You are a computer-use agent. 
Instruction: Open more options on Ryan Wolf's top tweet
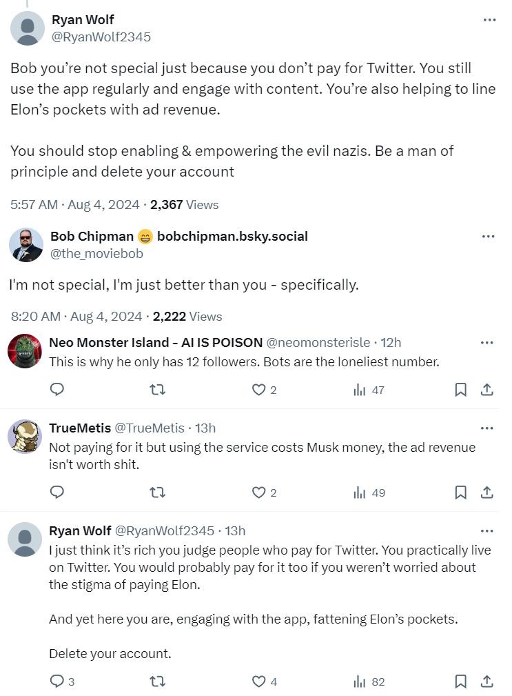click(x=489, y=21)
